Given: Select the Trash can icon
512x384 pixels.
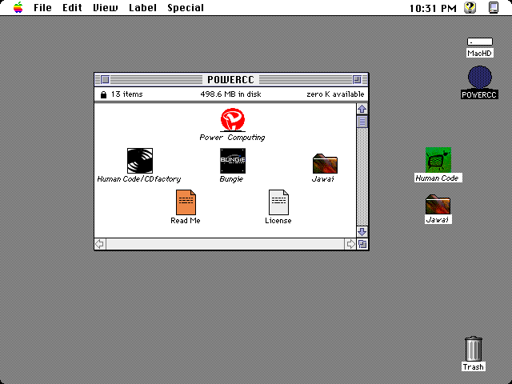Looking at the screenshot, I should pos(473,349).
